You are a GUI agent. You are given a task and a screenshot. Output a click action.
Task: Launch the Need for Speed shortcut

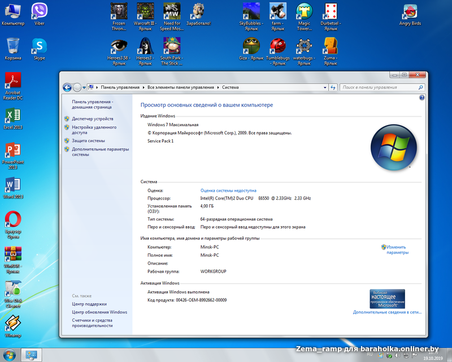tap(172, 17)
